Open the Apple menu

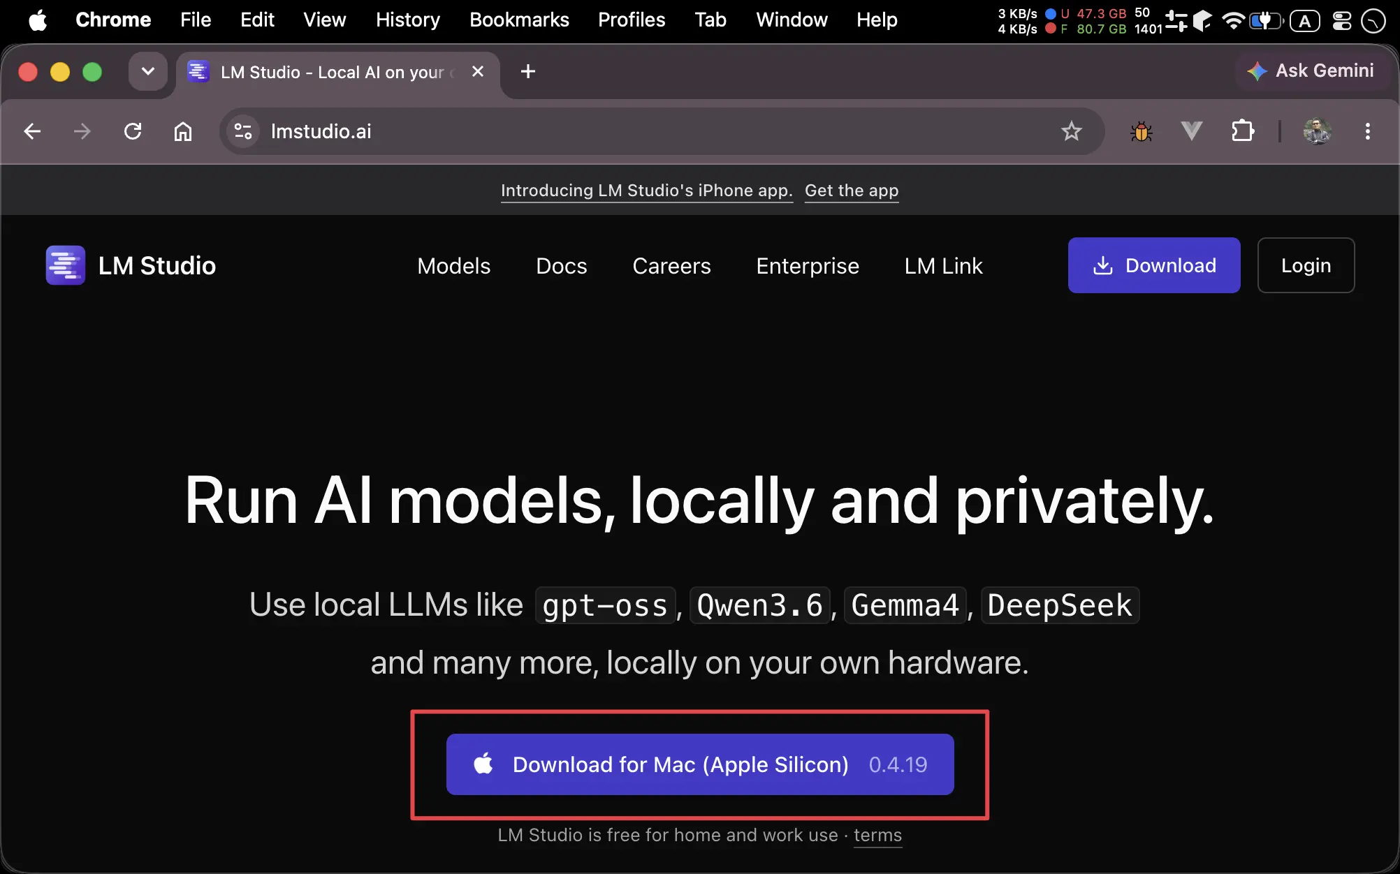coord(38,20)
